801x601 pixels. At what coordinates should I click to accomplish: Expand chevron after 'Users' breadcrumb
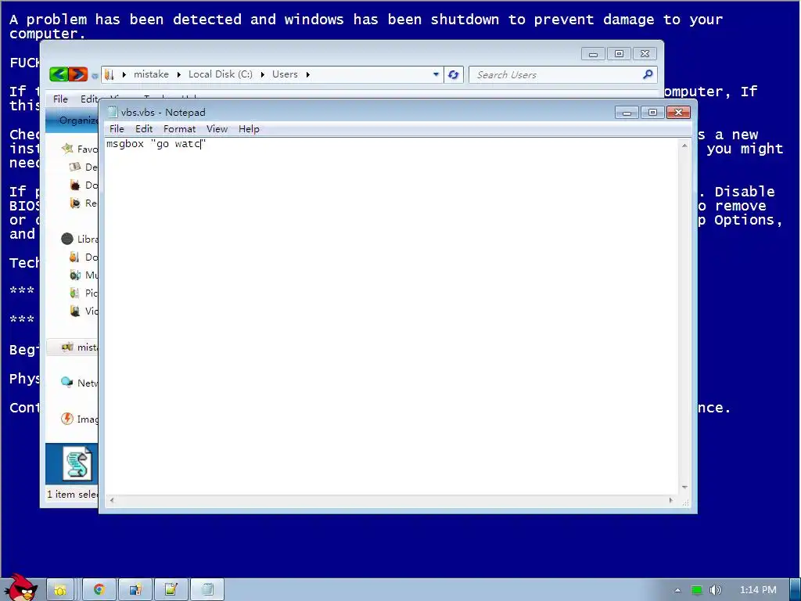point(308,74)
